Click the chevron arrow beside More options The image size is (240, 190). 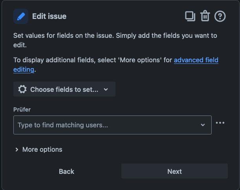17,150
